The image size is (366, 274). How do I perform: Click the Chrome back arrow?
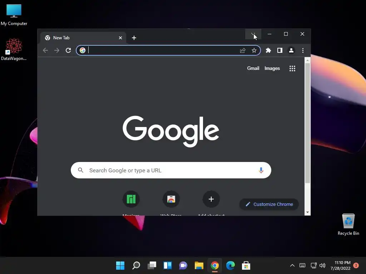[x=45, y=50]
